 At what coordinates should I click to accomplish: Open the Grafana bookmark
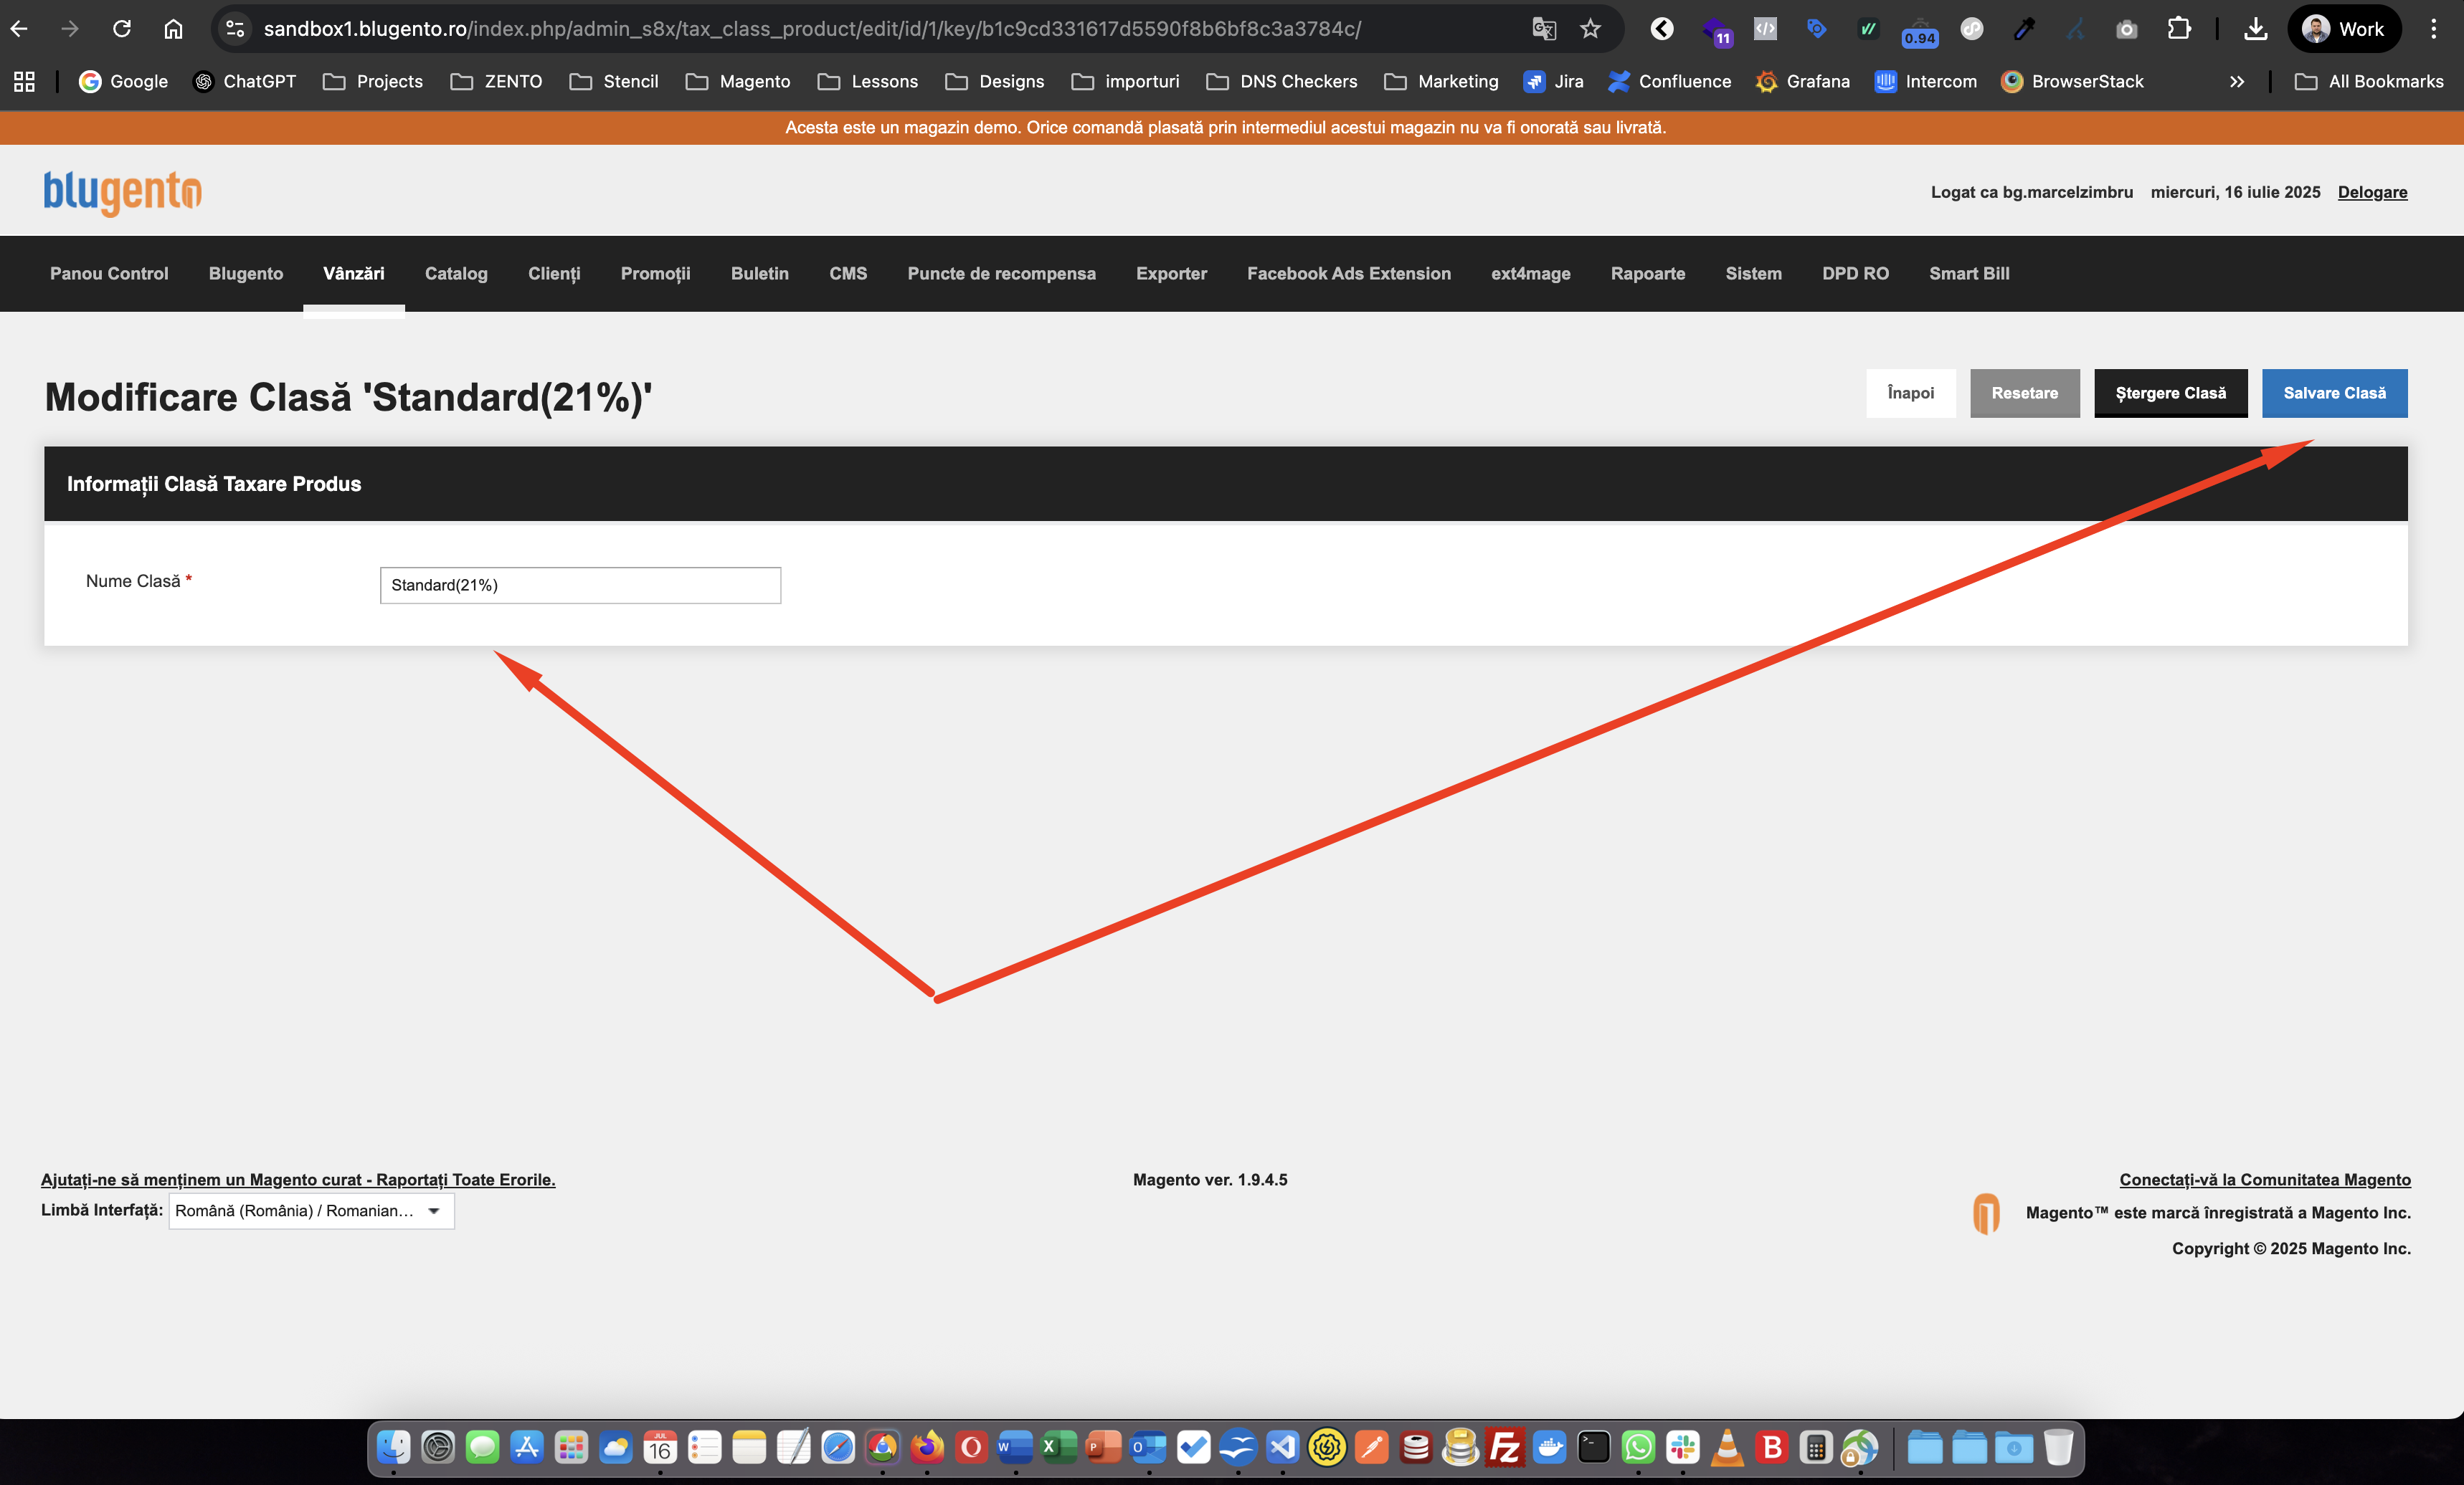click(1802, 81)
